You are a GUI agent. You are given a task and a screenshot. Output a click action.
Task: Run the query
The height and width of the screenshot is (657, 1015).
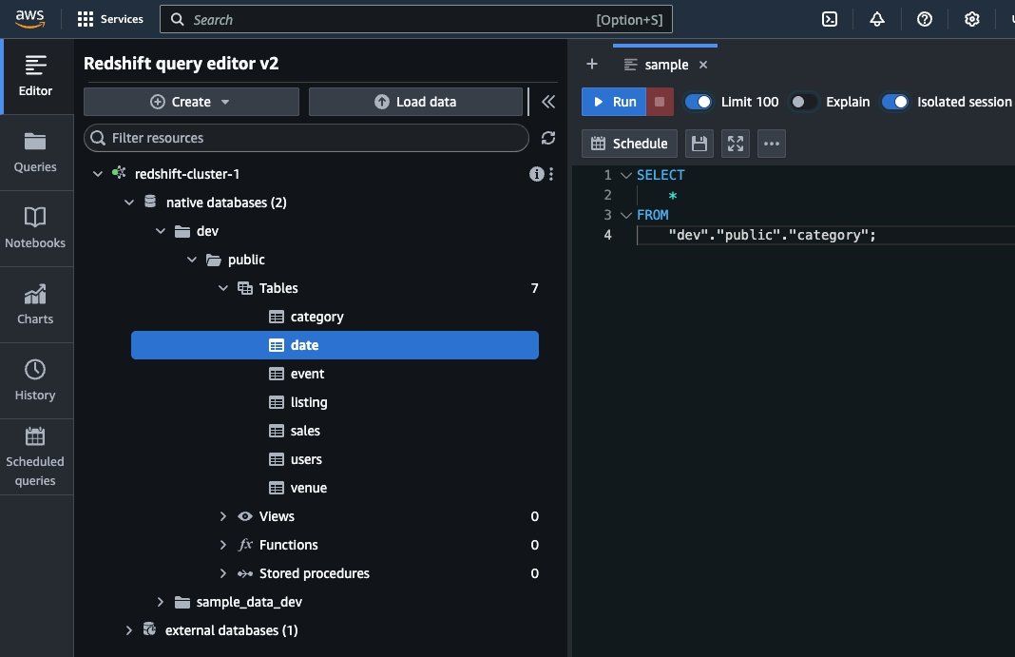pyautogui.click(x=614, y=102)
